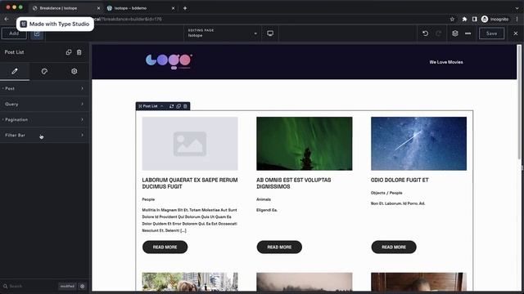Select the bottom-left city street post thumbnail
Viewport: 524px width, 294px height.
(190, 282)
